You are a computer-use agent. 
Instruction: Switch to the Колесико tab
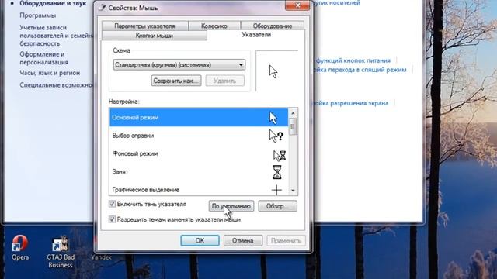[x=214, y=26]
